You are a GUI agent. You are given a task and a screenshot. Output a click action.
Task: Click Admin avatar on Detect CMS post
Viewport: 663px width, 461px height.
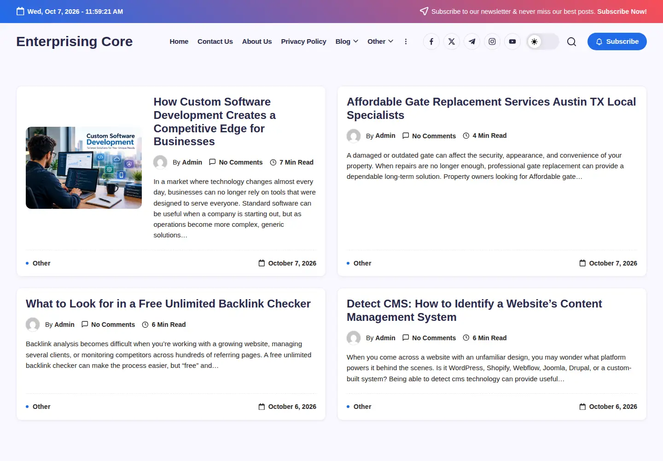click(x=354, y=338)
